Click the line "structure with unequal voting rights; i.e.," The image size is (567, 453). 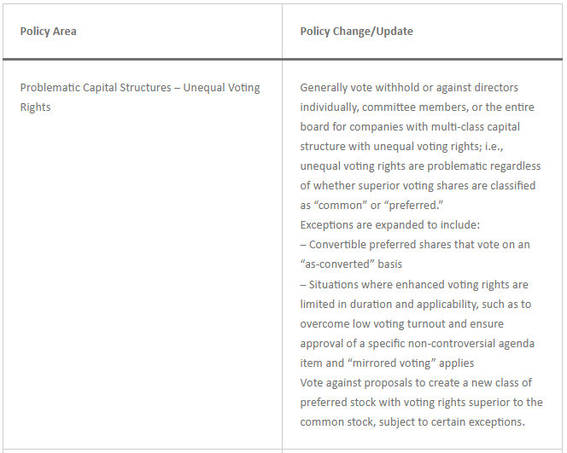pyautogui.click(x=403, y=147)
